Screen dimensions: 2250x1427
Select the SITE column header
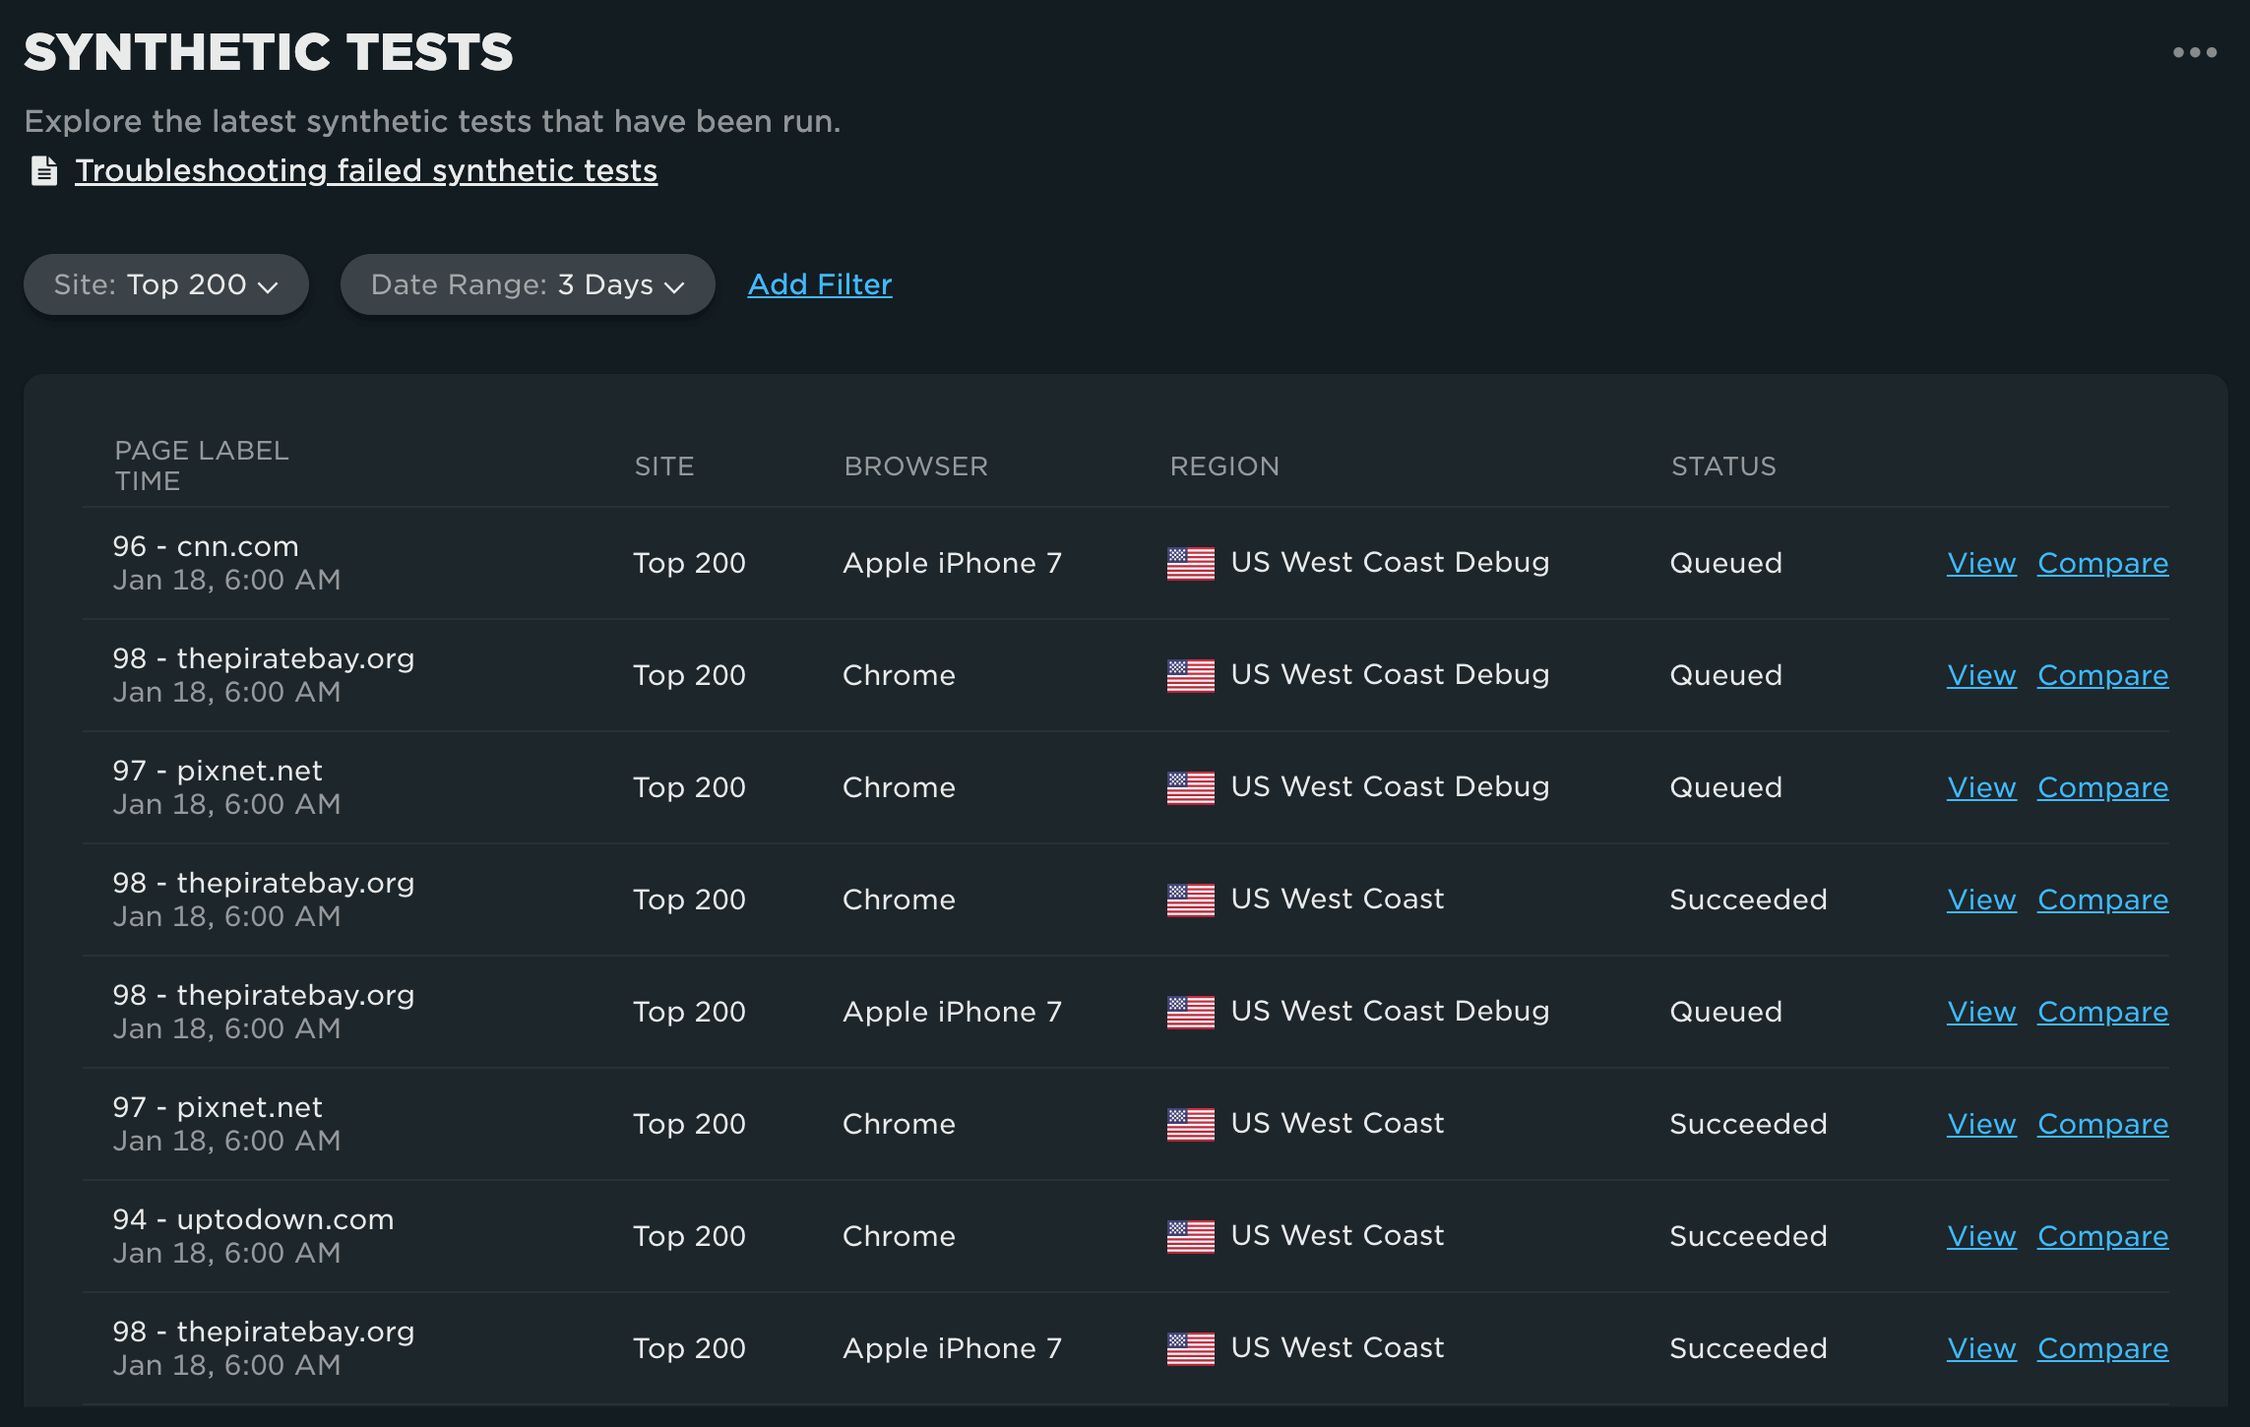coord(664,466)
